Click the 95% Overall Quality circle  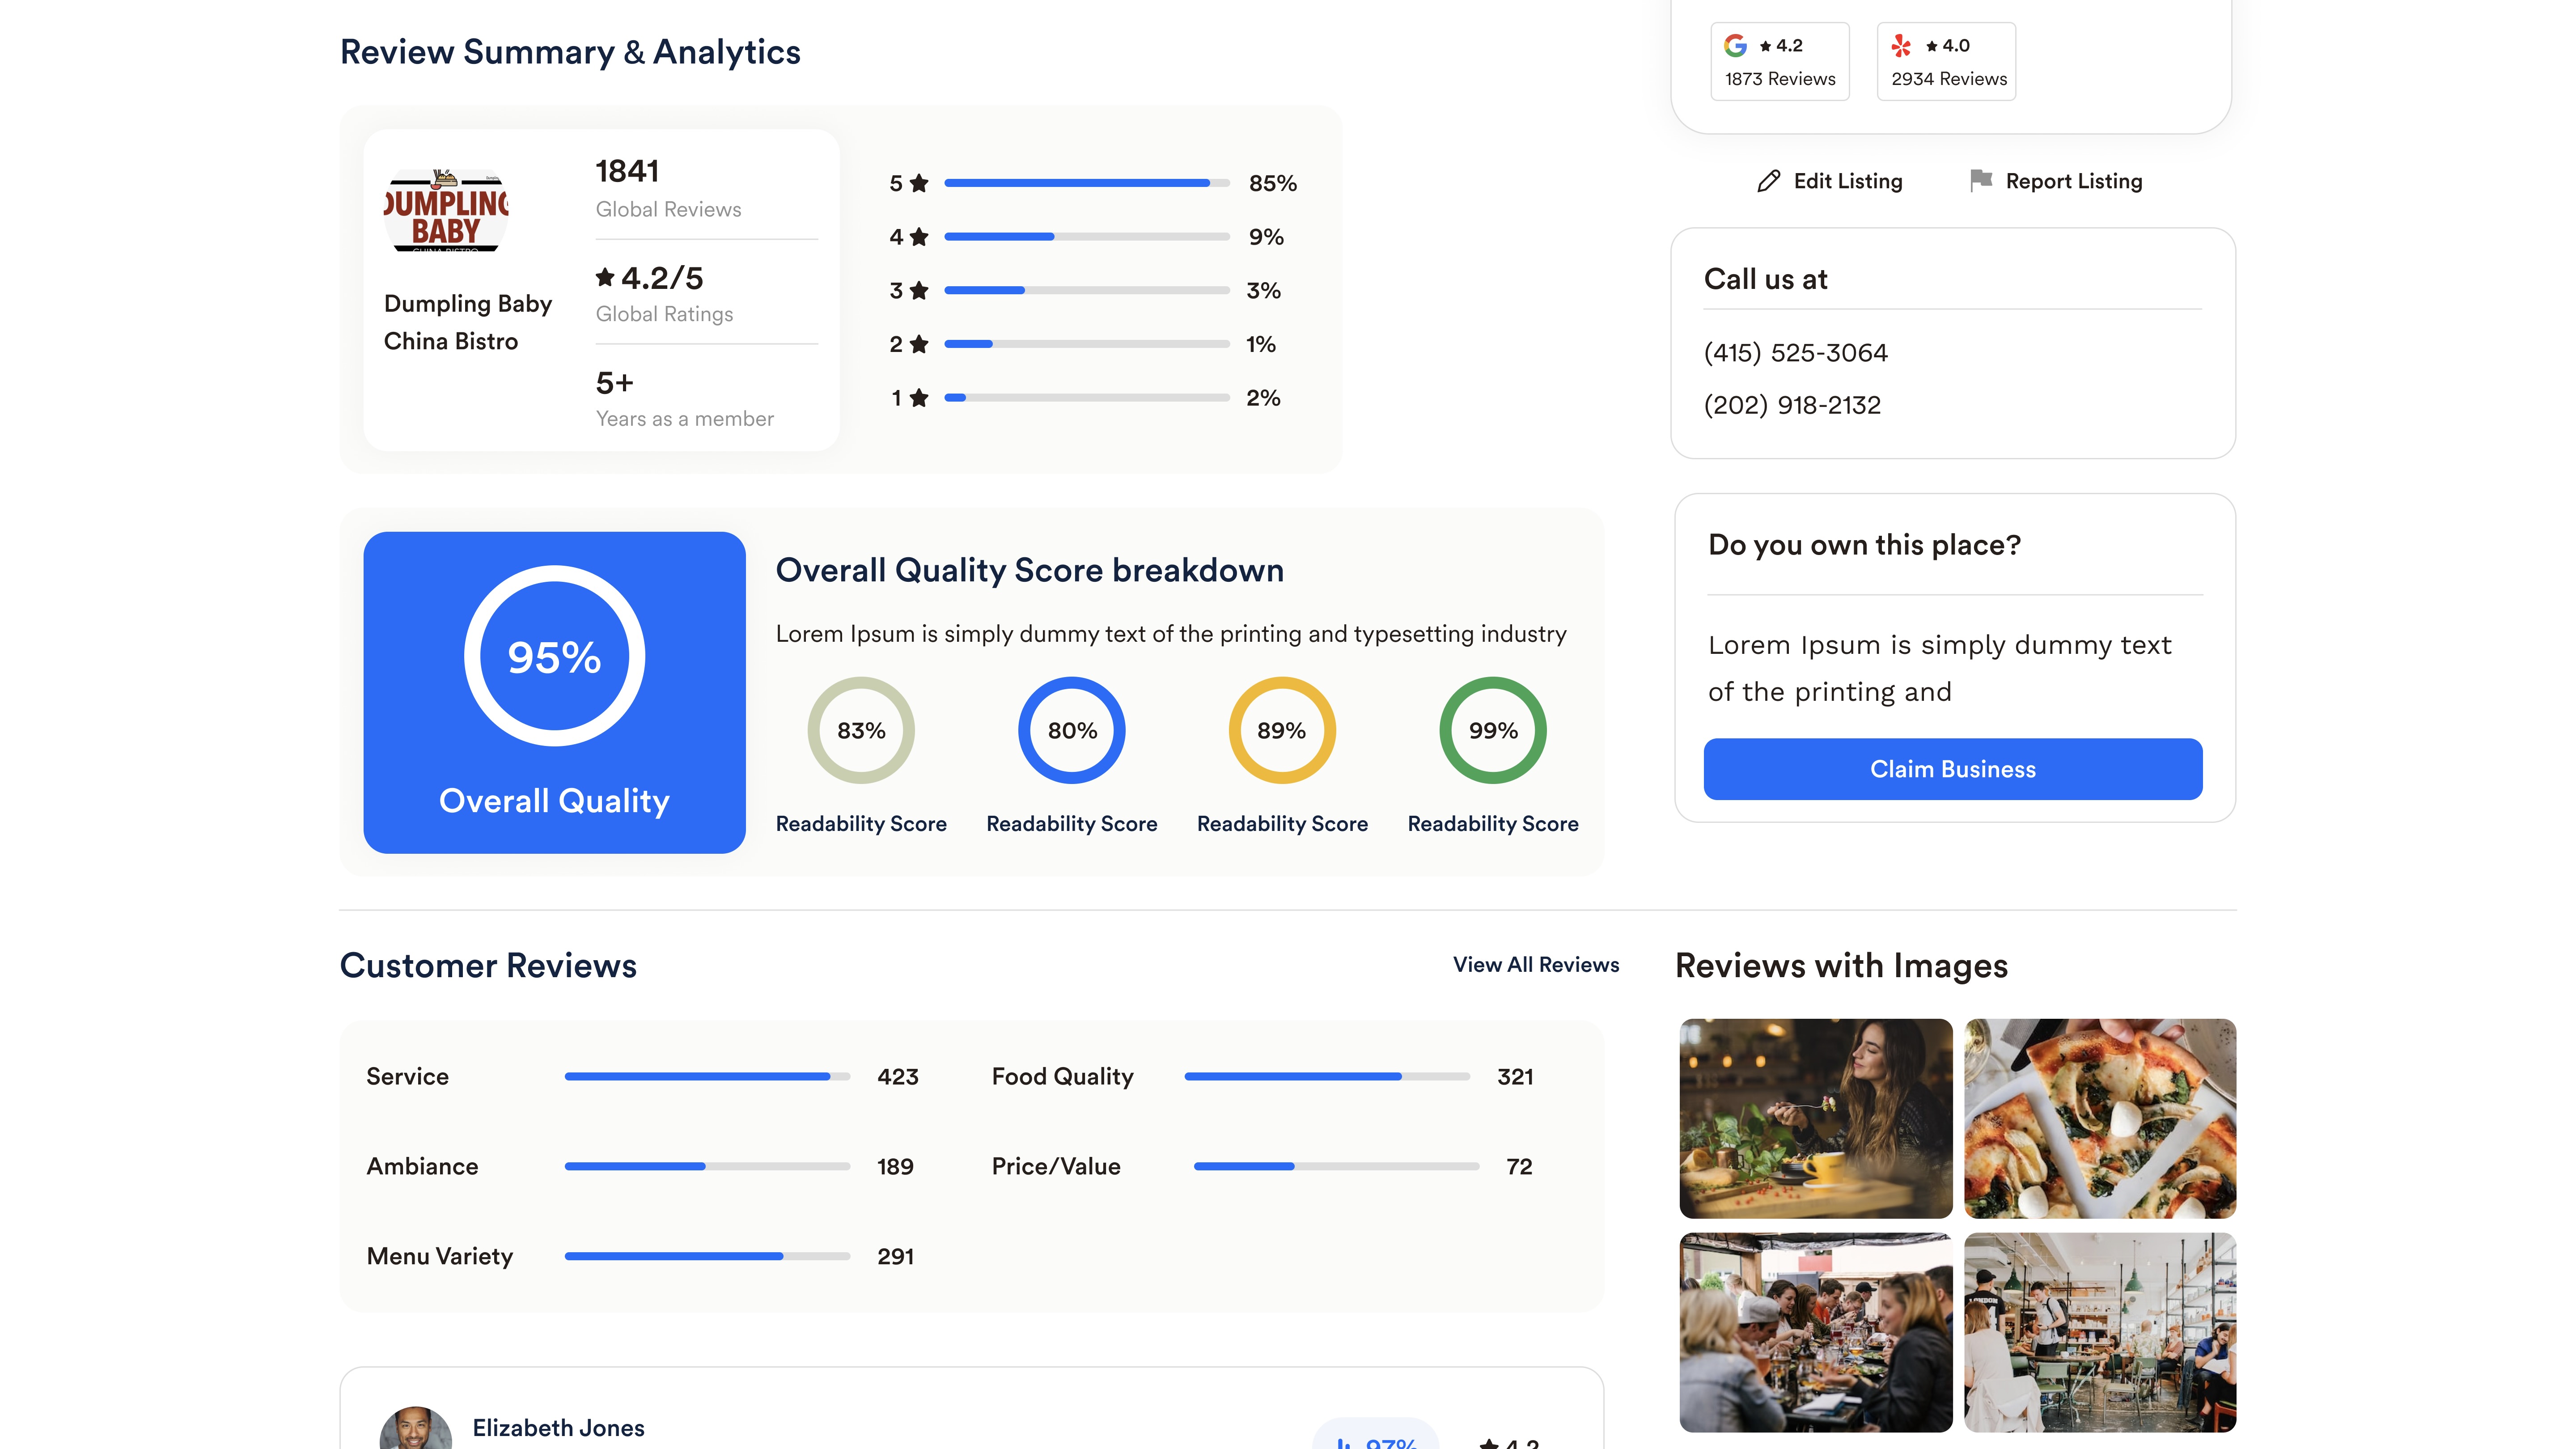click(x=554, y=656)
